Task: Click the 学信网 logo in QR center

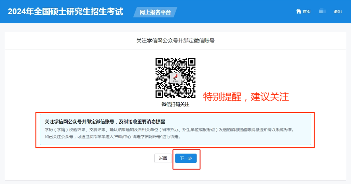Action: click(x=175, y=78)
